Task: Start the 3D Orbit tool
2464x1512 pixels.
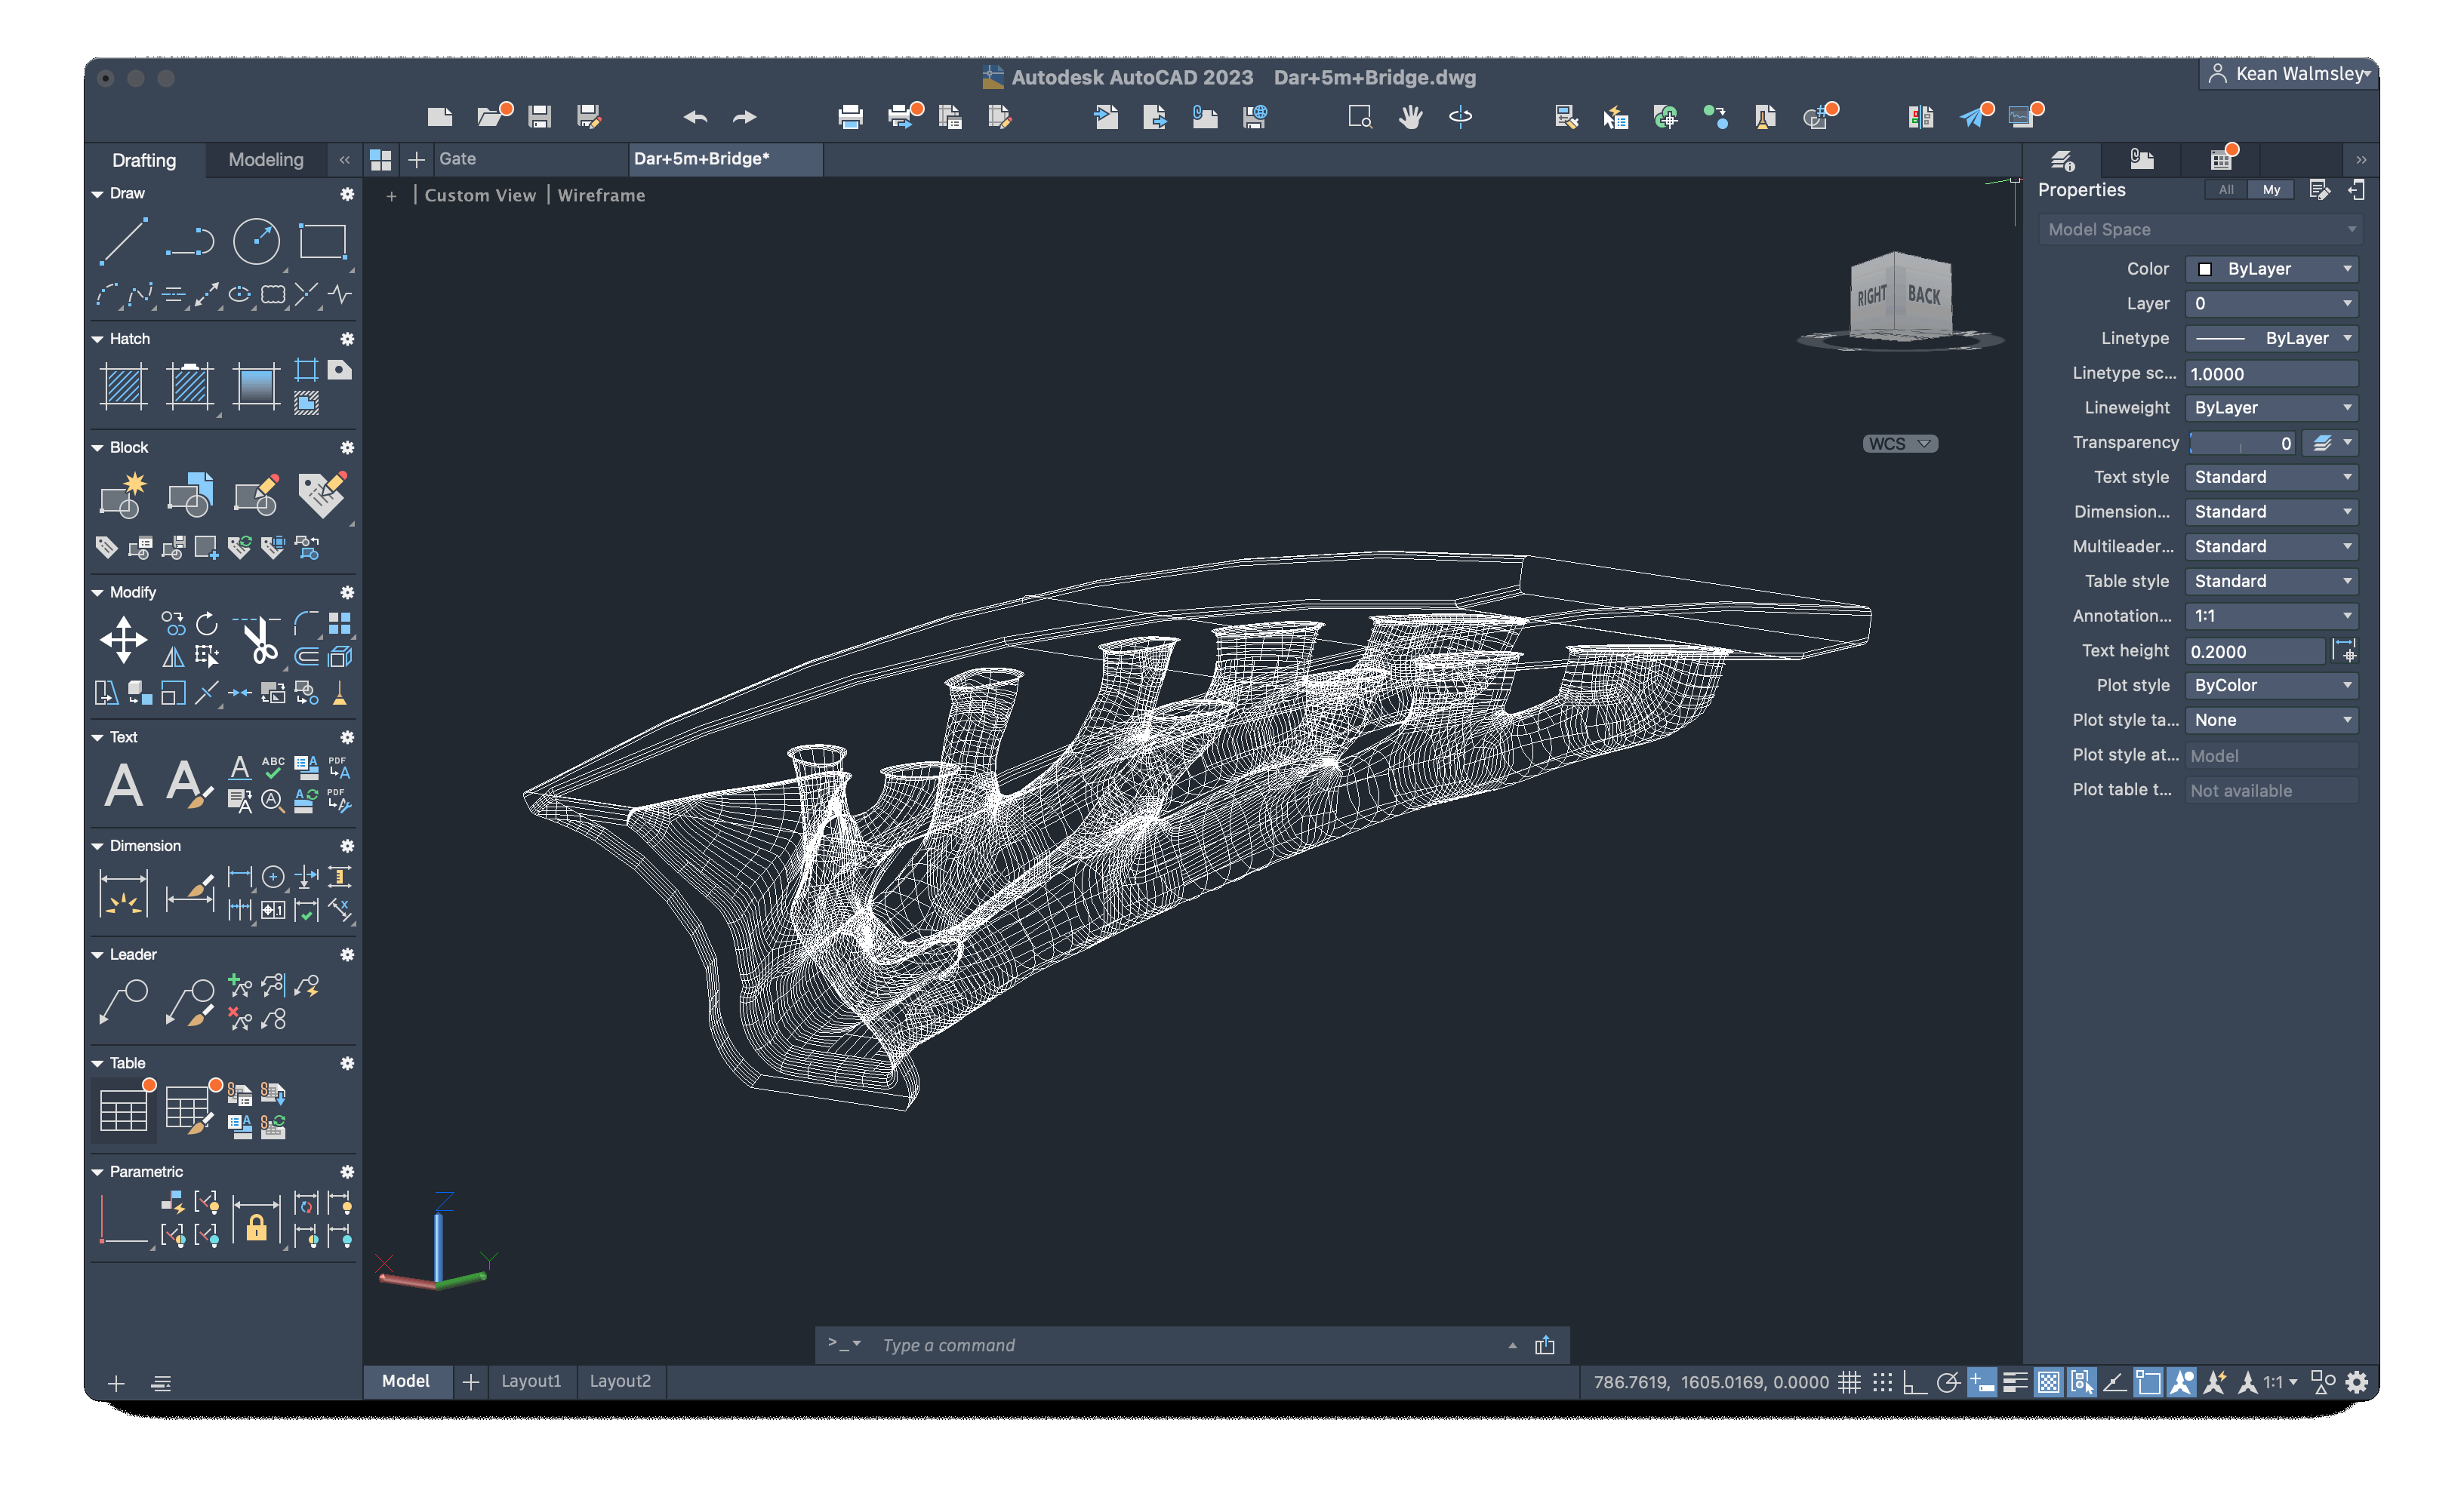Action: point(1461,117)
